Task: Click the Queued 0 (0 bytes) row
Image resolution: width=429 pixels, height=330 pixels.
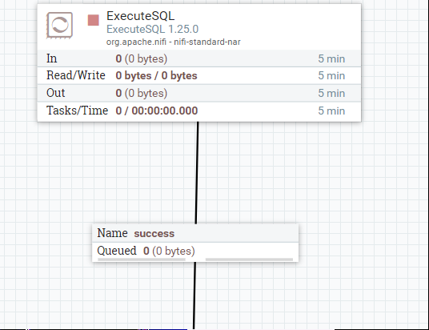Action: pyautogui.click(x=195, y=251)
